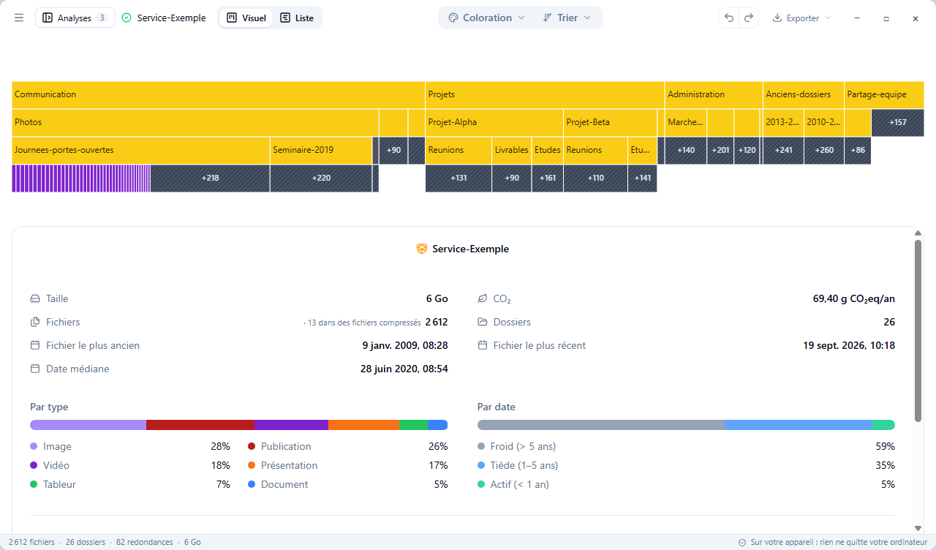936x550 pixels.
Task: Click calendar icon beside Date médiane
Action: 35,369
